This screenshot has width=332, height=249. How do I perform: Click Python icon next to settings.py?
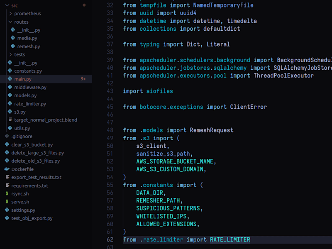(7, 210)
